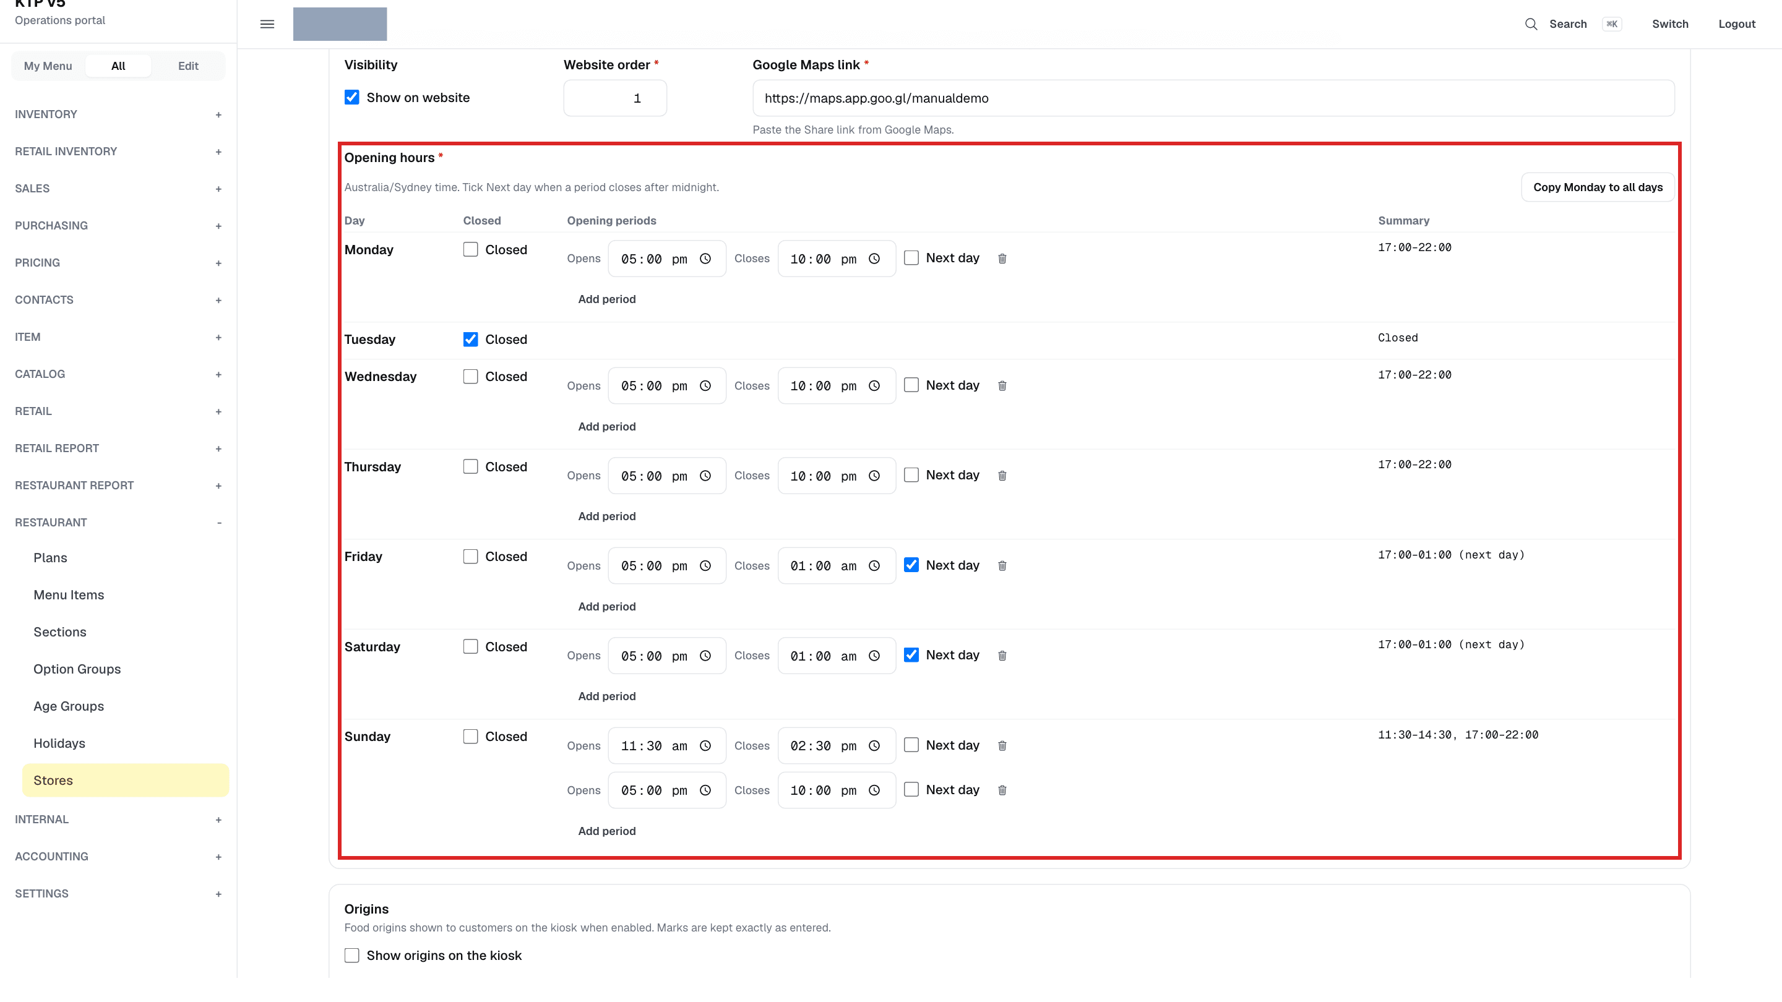The height and width of the screenshot is (1002, 1782).
Task: Delete Saturday's opening period with trash icon
Action: [1002, 656]
